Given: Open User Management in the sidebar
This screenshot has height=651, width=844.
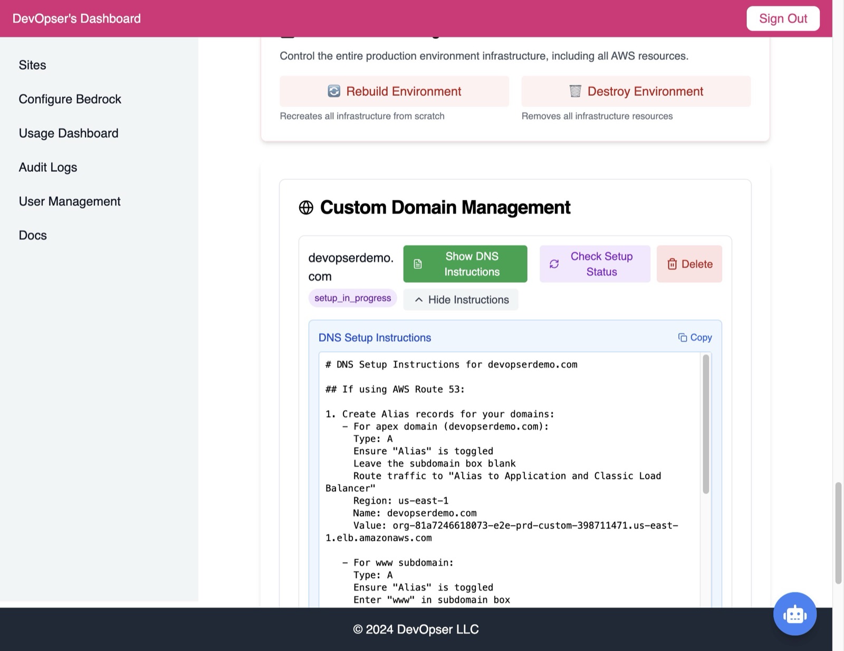Looking at the screenshot, I should 70,201.
